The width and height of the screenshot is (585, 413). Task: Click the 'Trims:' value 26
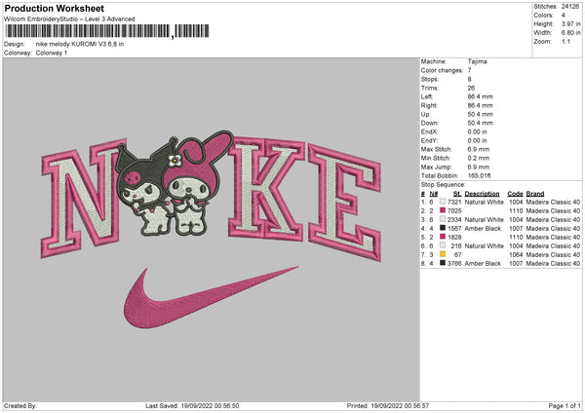click(x=471, y=88)
